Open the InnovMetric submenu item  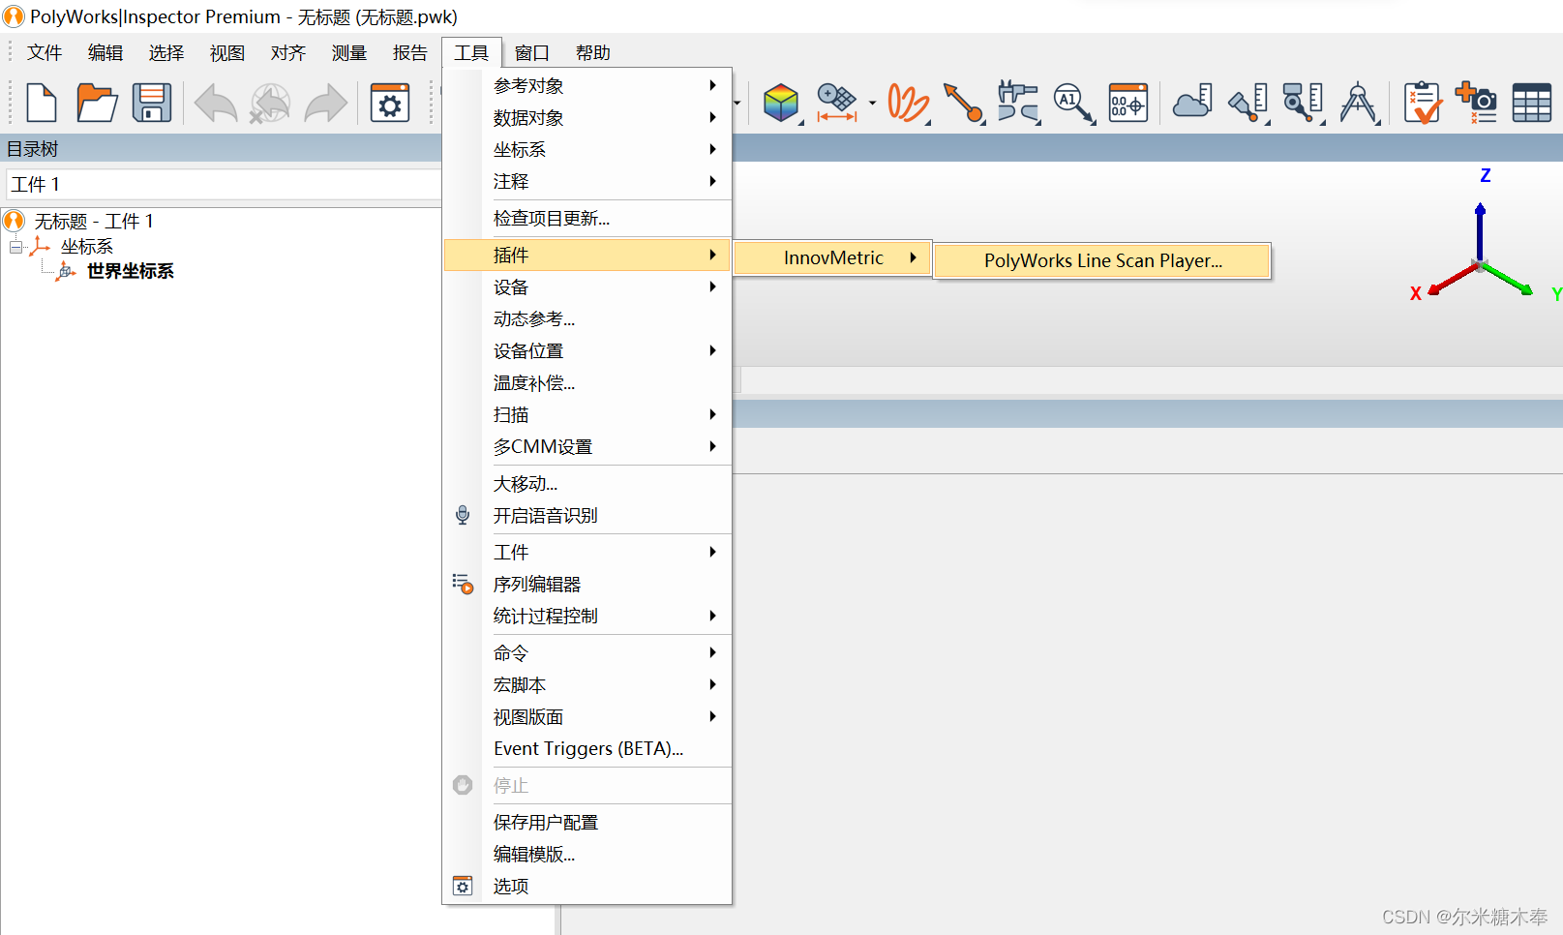[832, 257]
